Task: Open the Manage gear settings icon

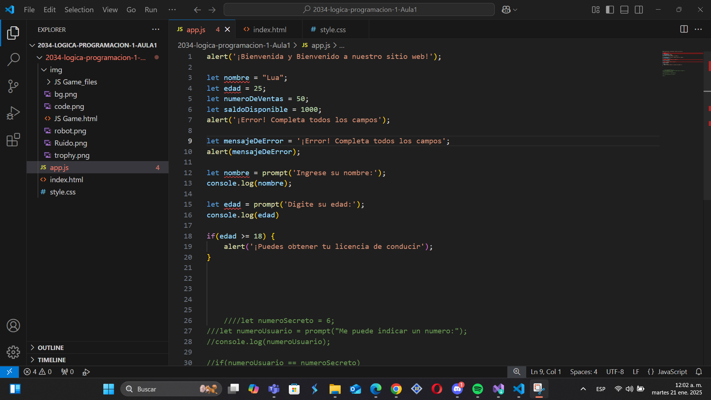Action: [x=13, y=352]
